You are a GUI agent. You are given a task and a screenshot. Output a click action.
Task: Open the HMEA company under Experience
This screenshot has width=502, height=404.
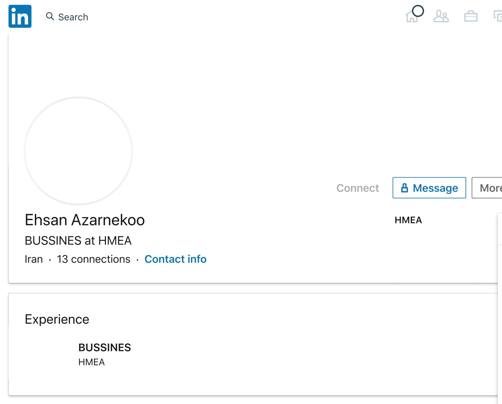pos(91,362)
